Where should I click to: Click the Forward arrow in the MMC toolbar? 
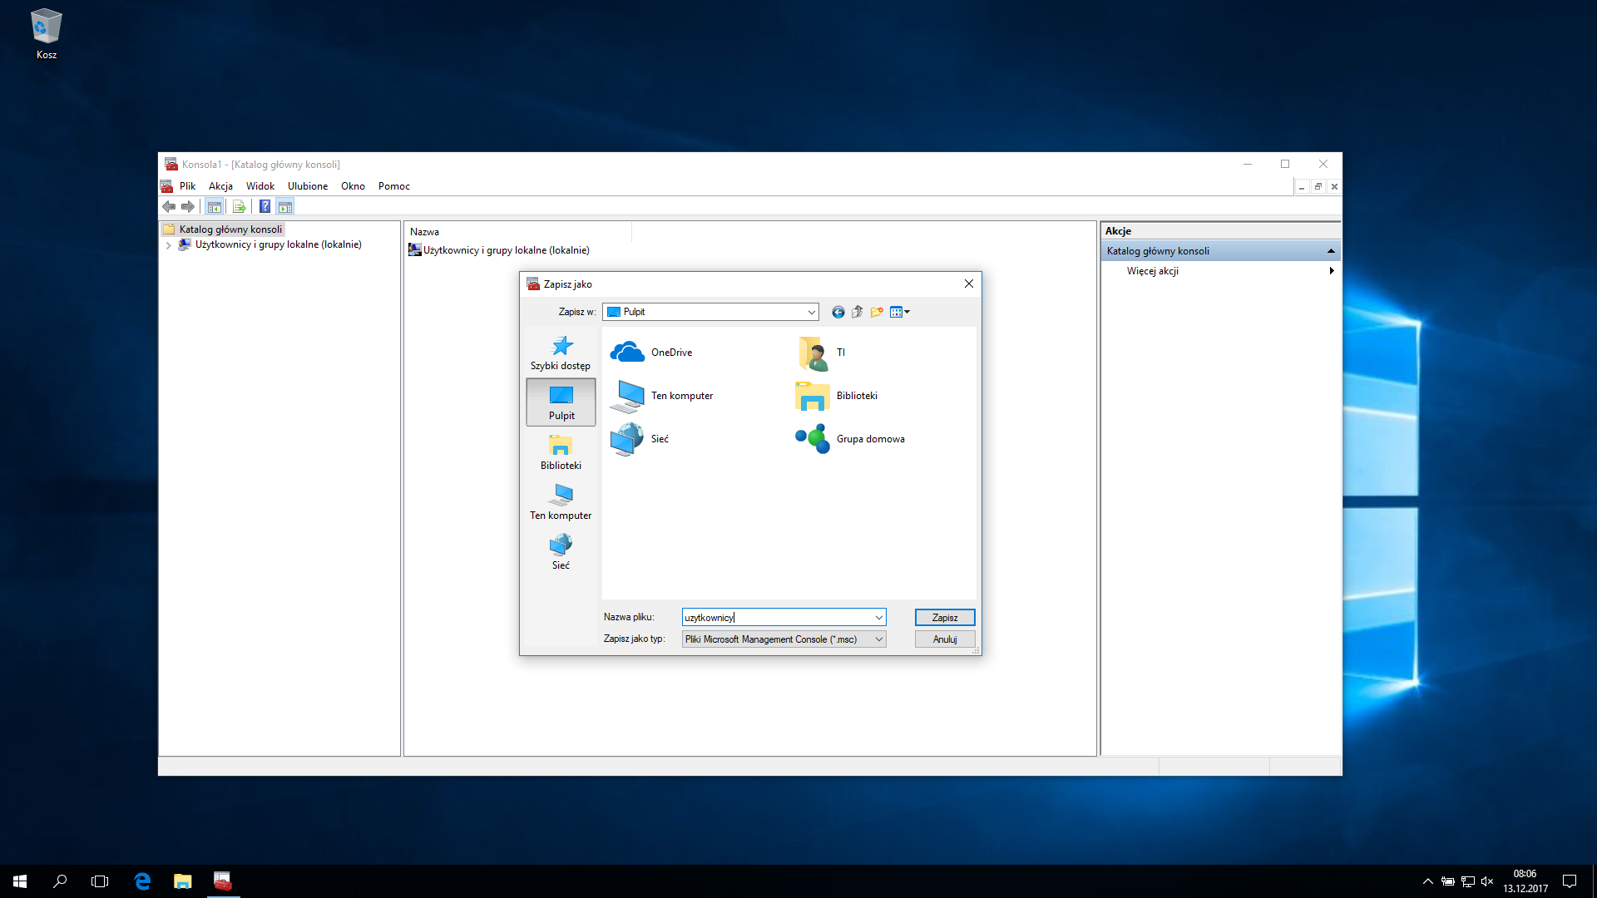click(188, 206)
